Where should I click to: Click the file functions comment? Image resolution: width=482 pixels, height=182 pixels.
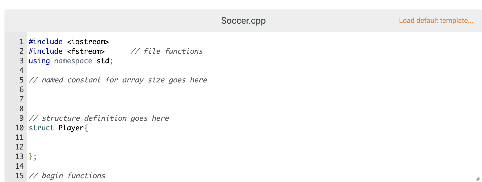pyautogui.click(x=167, y=51)
